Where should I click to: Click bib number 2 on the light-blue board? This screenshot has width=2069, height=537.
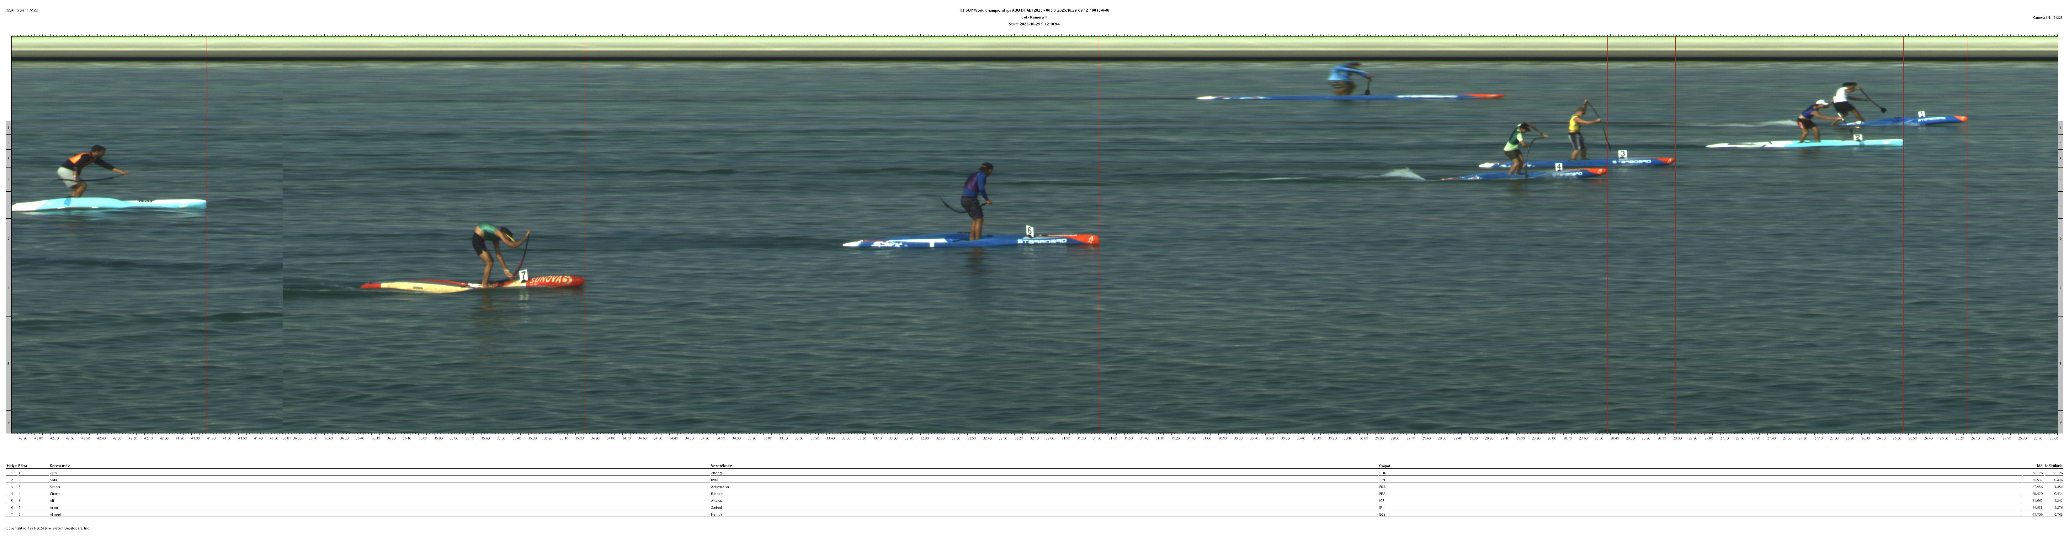pos(1858,138)
